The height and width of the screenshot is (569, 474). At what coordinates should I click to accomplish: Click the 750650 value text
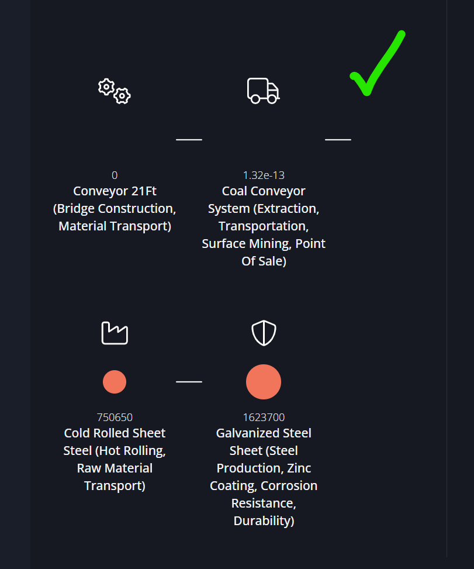(x=115, y=418)
